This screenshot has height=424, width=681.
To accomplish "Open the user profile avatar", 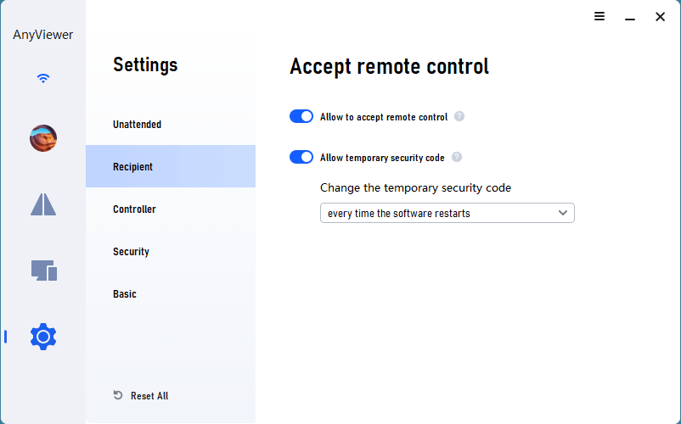I will 43,138.
